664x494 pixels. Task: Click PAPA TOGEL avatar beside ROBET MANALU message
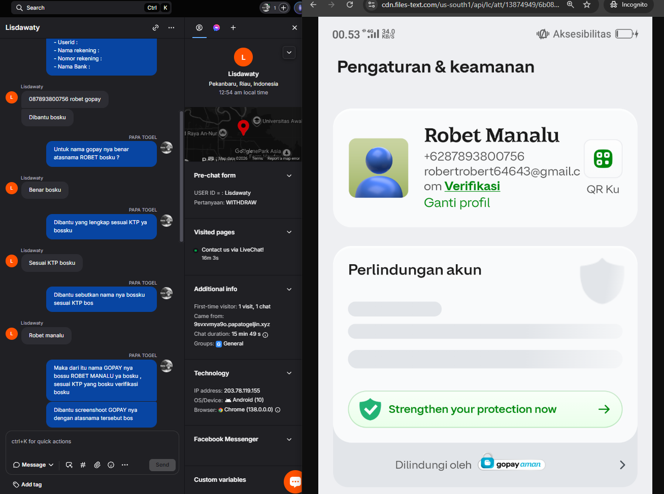(167, 366)
